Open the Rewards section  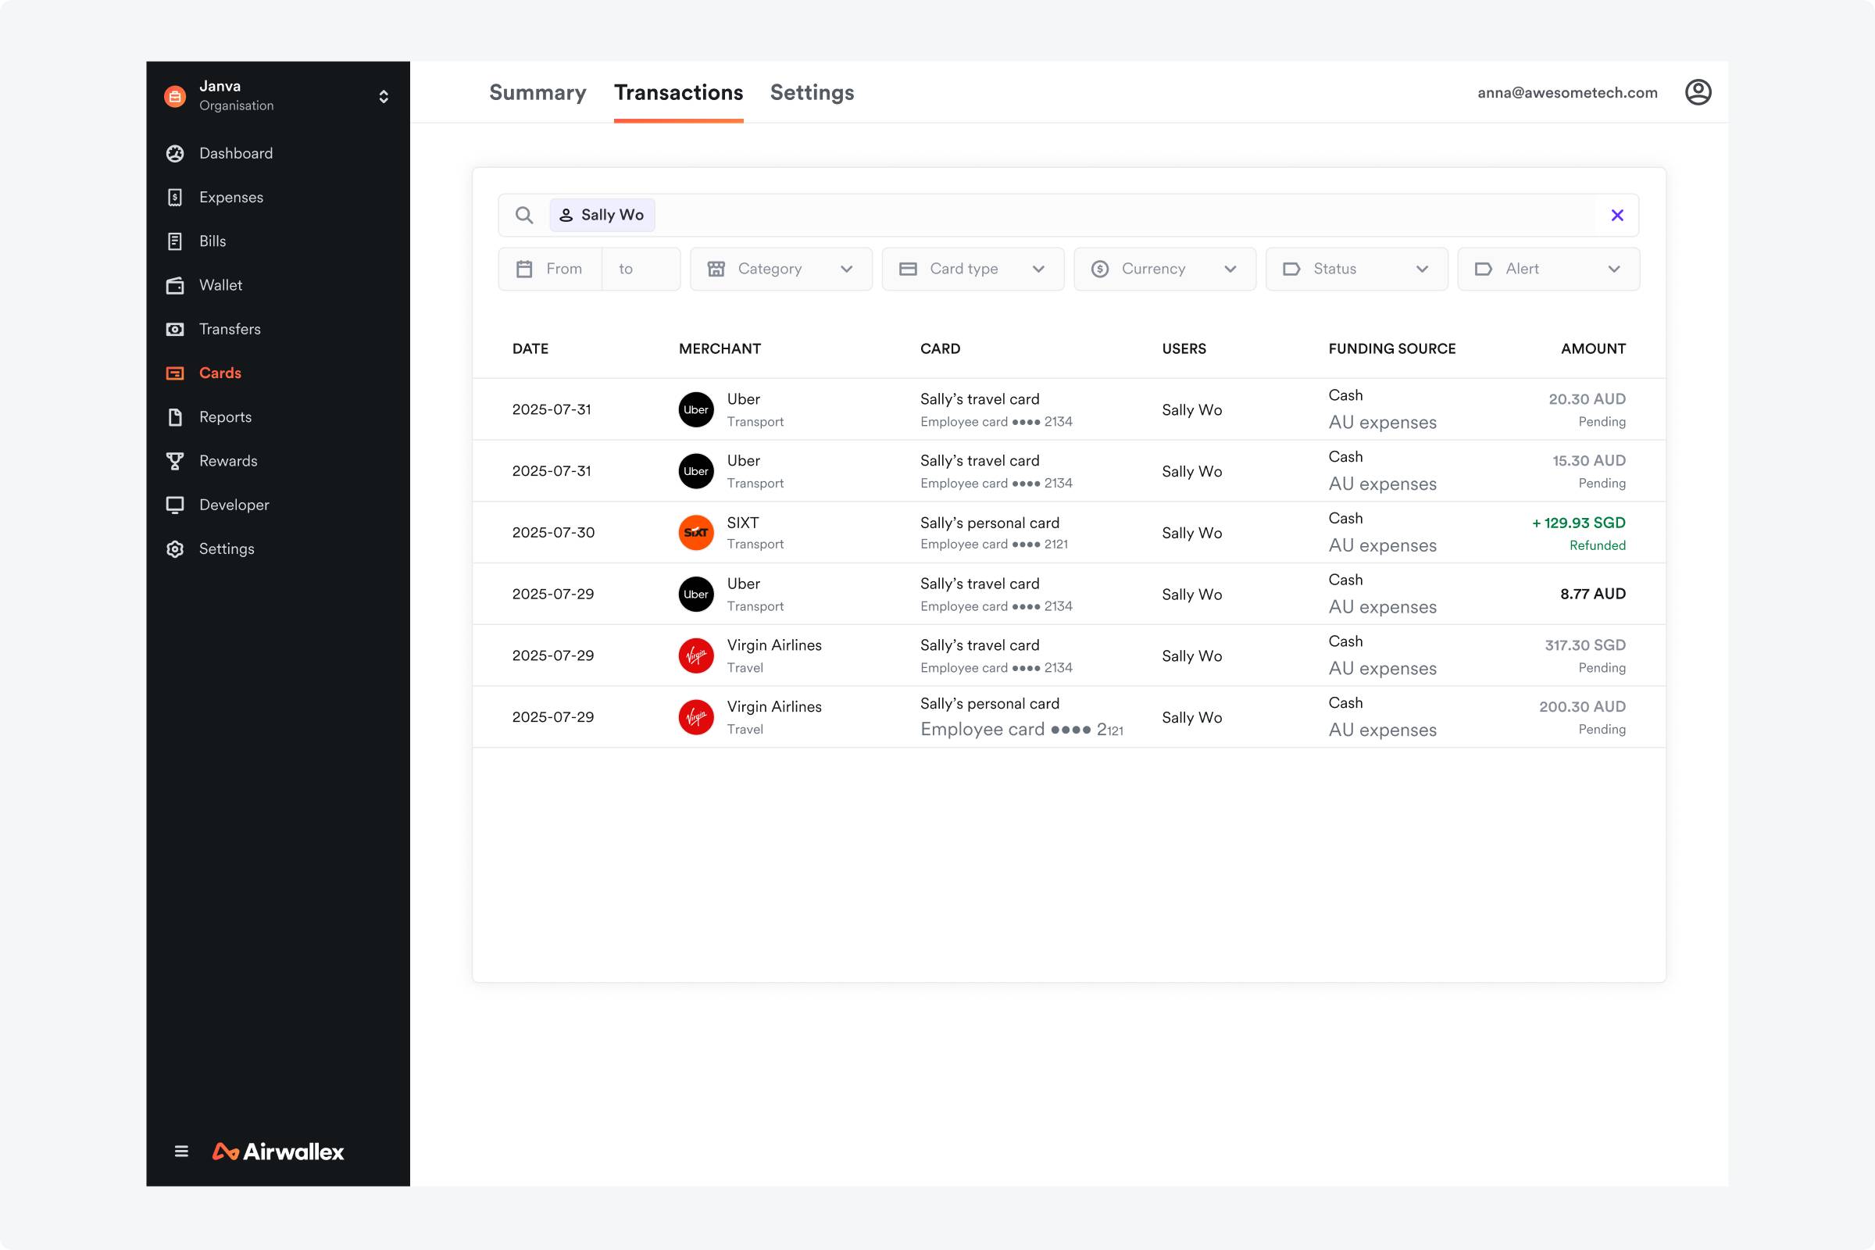228,460
